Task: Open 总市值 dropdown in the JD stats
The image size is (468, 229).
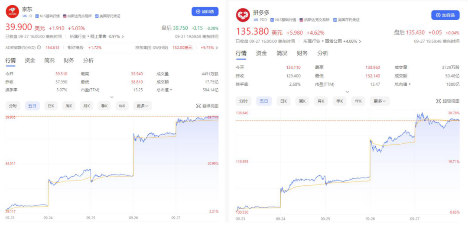Action: click(x=164, y=90)
